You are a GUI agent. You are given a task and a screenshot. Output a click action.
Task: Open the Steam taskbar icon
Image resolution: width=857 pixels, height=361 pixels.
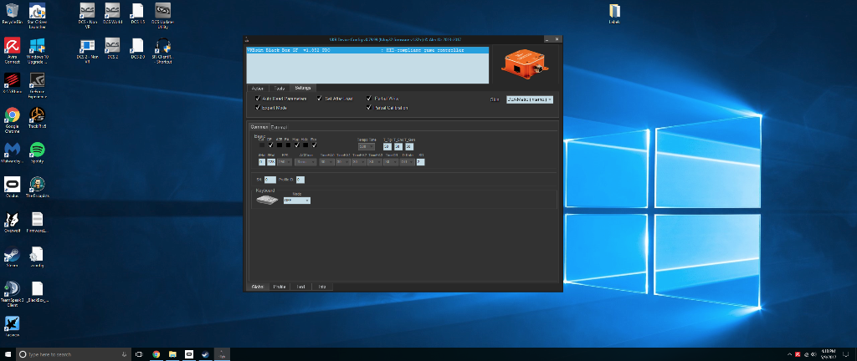click(205, 354)
